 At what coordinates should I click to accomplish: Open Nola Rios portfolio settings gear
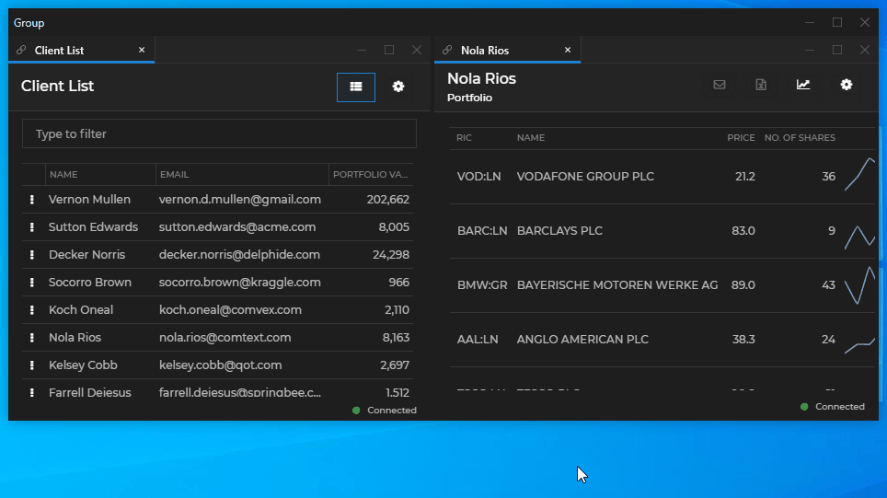(847, 85)
